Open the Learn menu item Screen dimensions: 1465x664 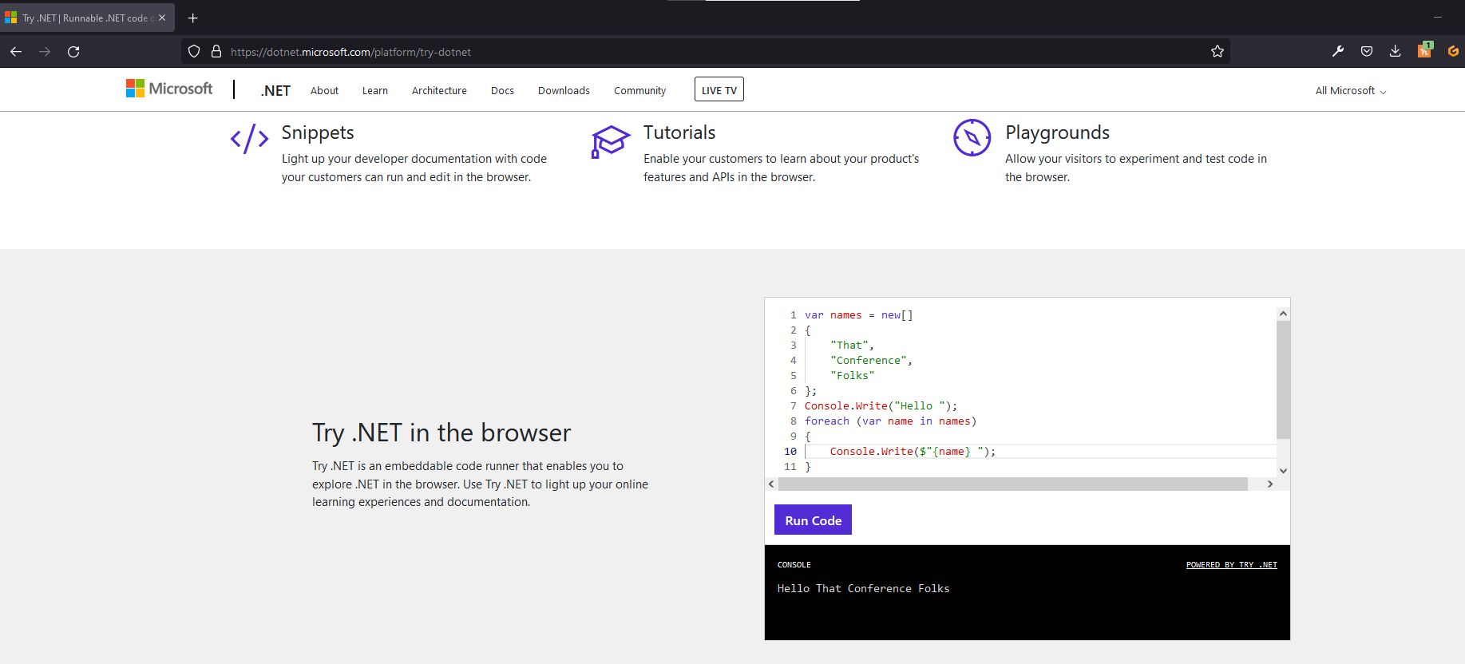click(x=375, y=91)
